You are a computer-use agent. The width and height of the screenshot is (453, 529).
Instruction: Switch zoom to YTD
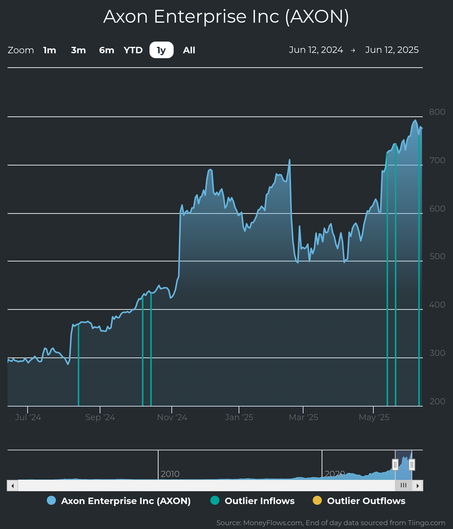pos(133,50)
